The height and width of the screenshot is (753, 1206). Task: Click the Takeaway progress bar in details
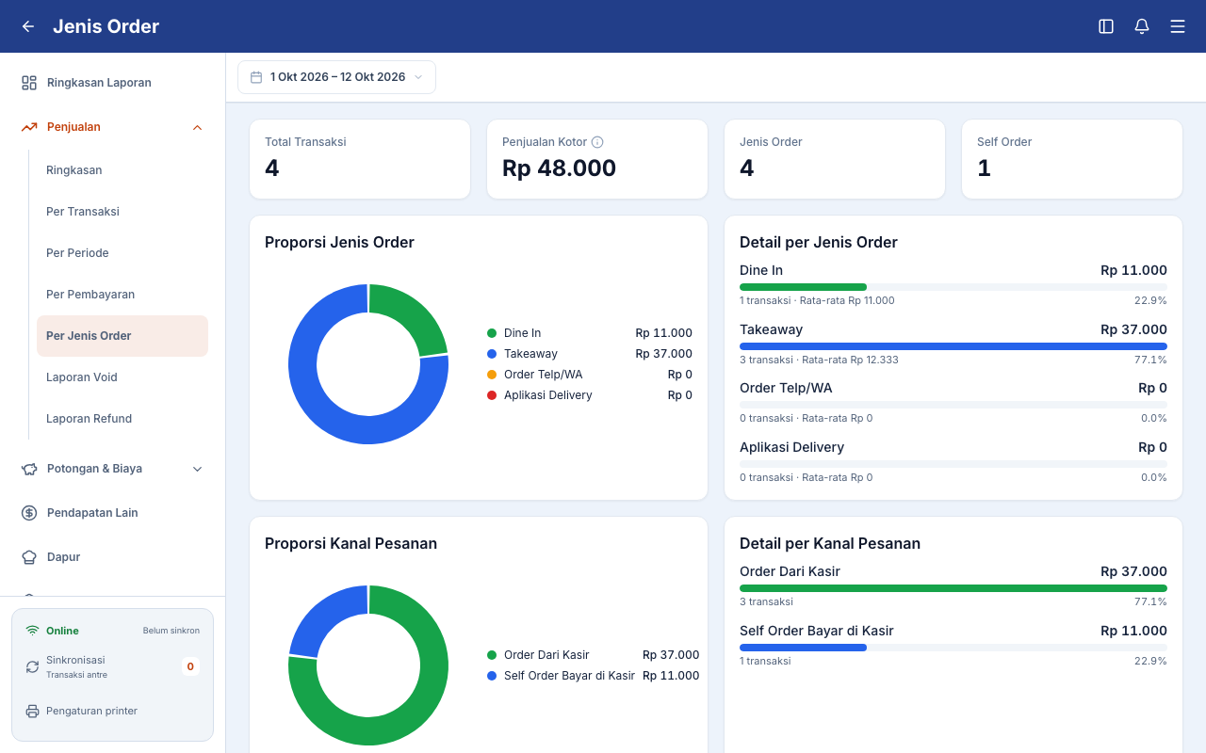coord(953,346)
